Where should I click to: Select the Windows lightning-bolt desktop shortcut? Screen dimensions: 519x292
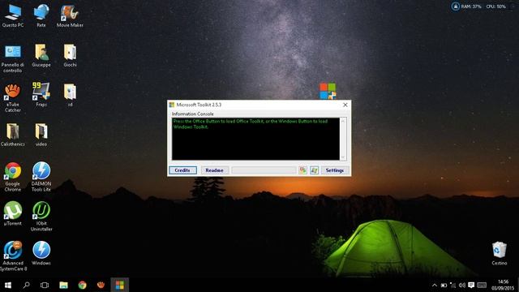point(41,254)
